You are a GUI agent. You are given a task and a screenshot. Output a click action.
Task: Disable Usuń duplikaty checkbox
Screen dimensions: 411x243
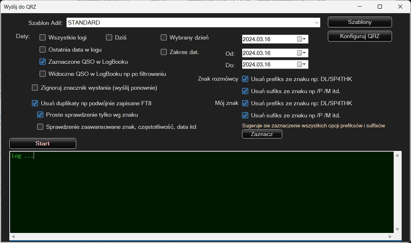click(35, 103)
